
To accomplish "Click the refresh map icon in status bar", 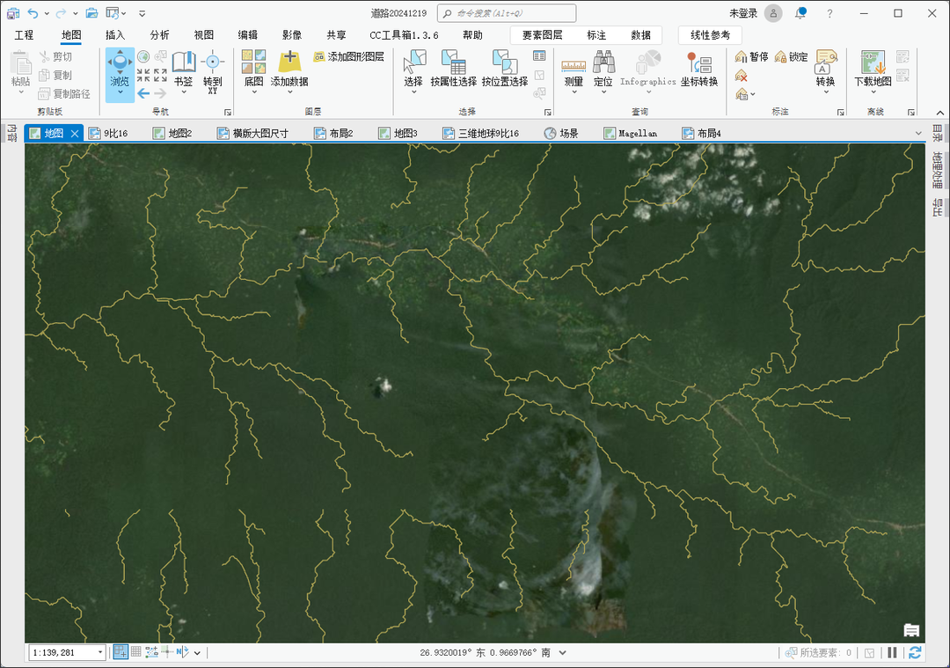I will coord(915,653).
